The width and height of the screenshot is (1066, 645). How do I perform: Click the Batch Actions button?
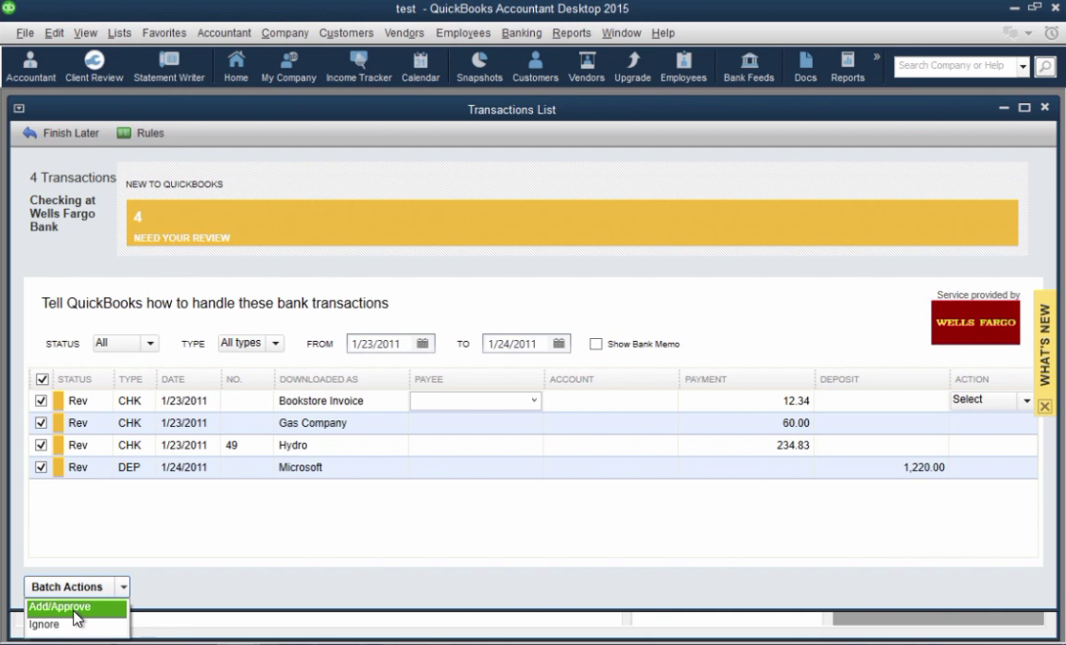(x=67, y=586)
